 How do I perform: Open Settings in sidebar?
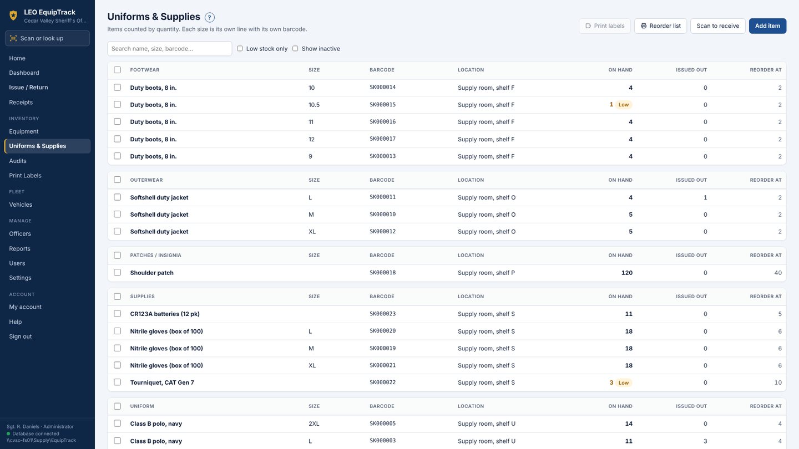[47, 278]
